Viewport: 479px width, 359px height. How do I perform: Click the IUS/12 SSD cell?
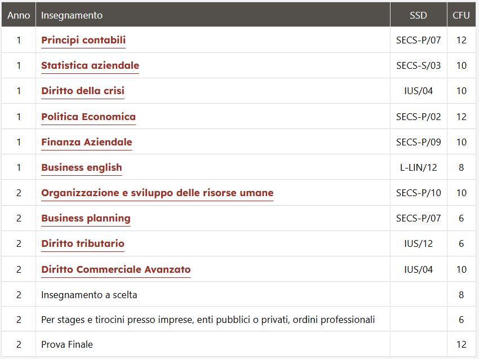[418, 244]
